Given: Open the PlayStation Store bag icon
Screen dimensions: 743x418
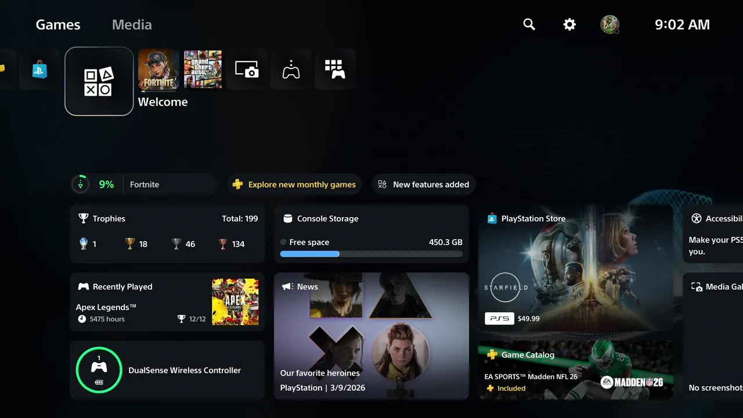Looking at the screenshot, I should tap(39, 70).
